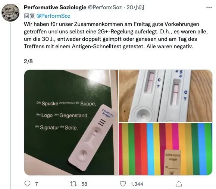Open the Performative Soziologie profile avatar
Screen dimensions: 216x189
(x=10, y=13)
